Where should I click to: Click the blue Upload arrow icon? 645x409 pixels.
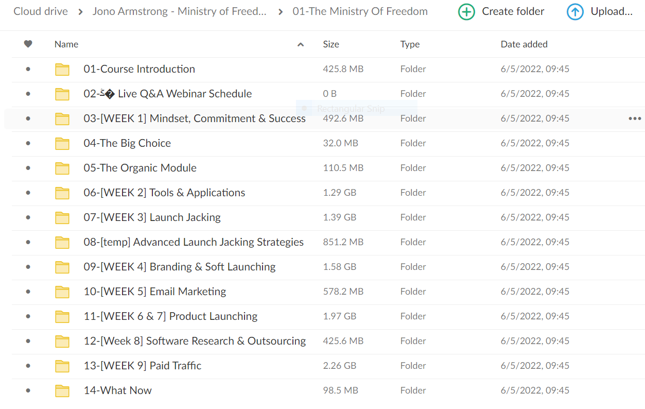pyautogui.click(x=575, y=11)
